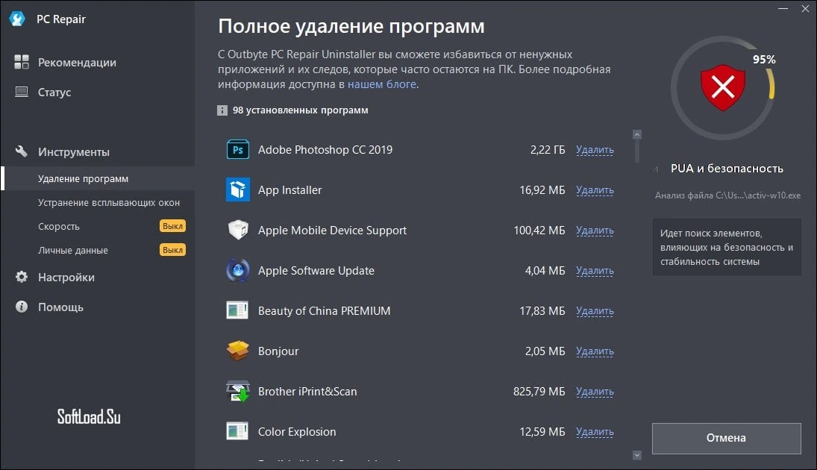Click Удалить for Brother iPrint&Scan
The image size is (817, 470).
tap(595, 392)
